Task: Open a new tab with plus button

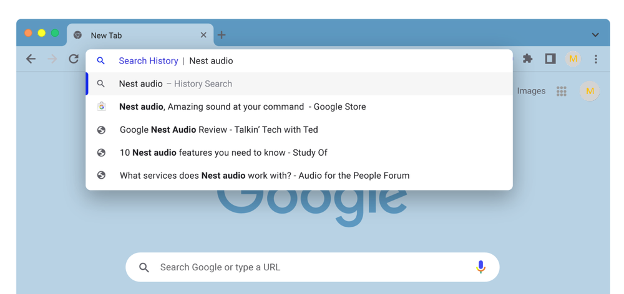Action: (222, 35)
